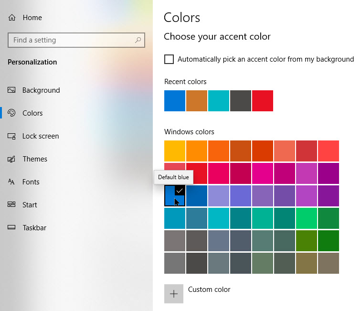Click the Background picture icon
361x311 pixels.
(12, 90)
